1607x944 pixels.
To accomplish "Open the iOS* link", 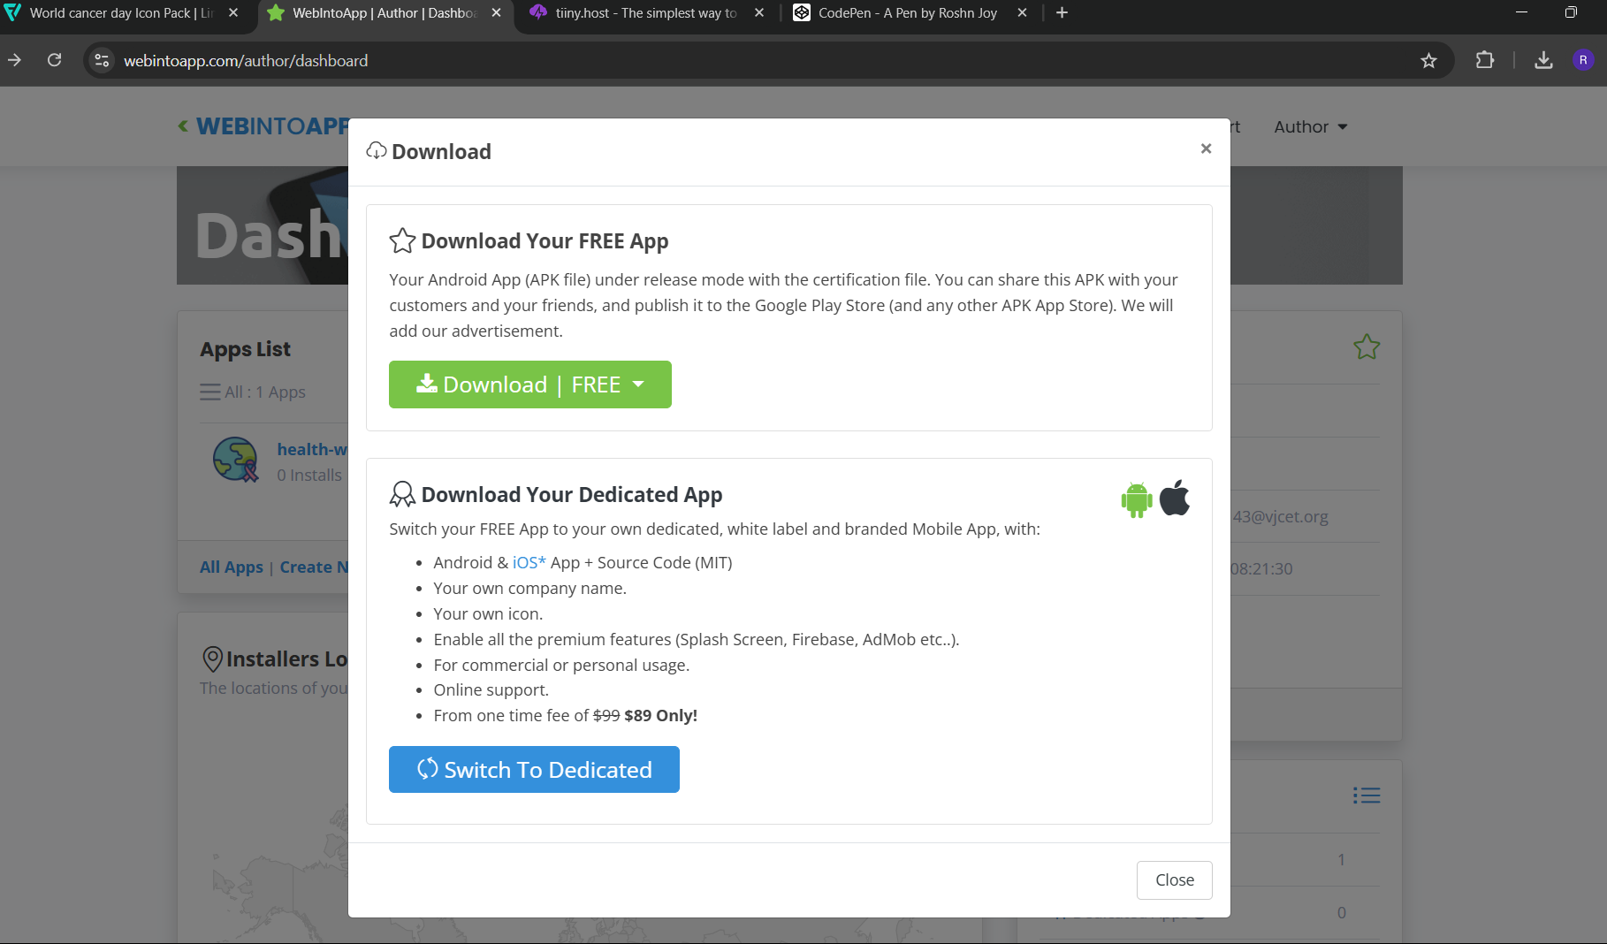I will click(529, 562).
